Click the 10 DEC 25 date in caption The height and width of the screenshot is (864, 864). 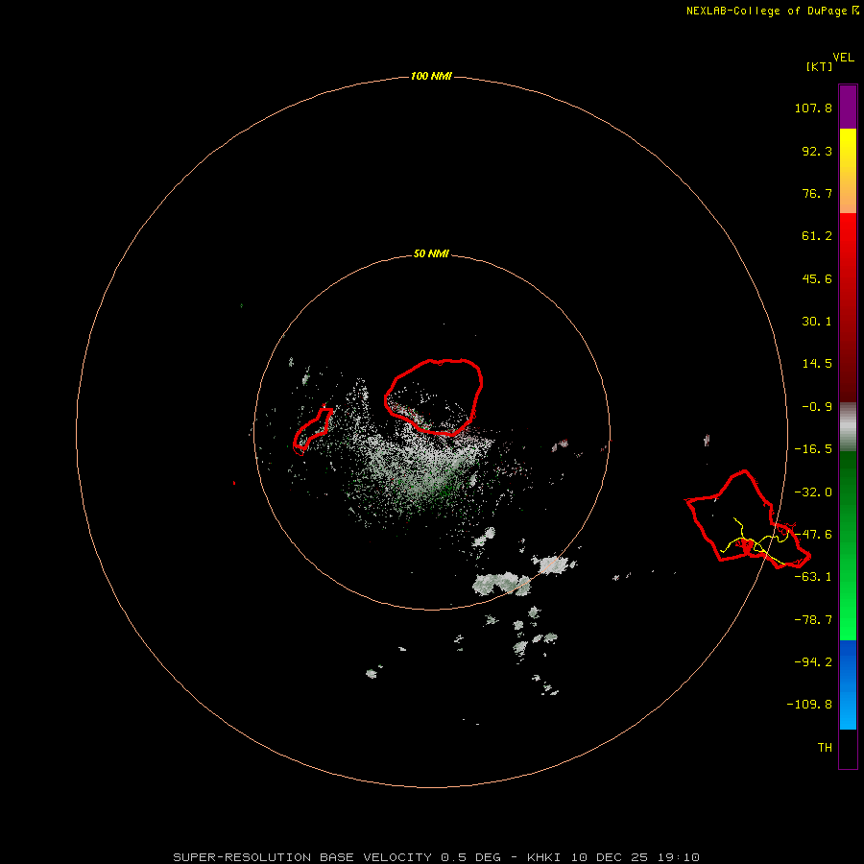610,857
